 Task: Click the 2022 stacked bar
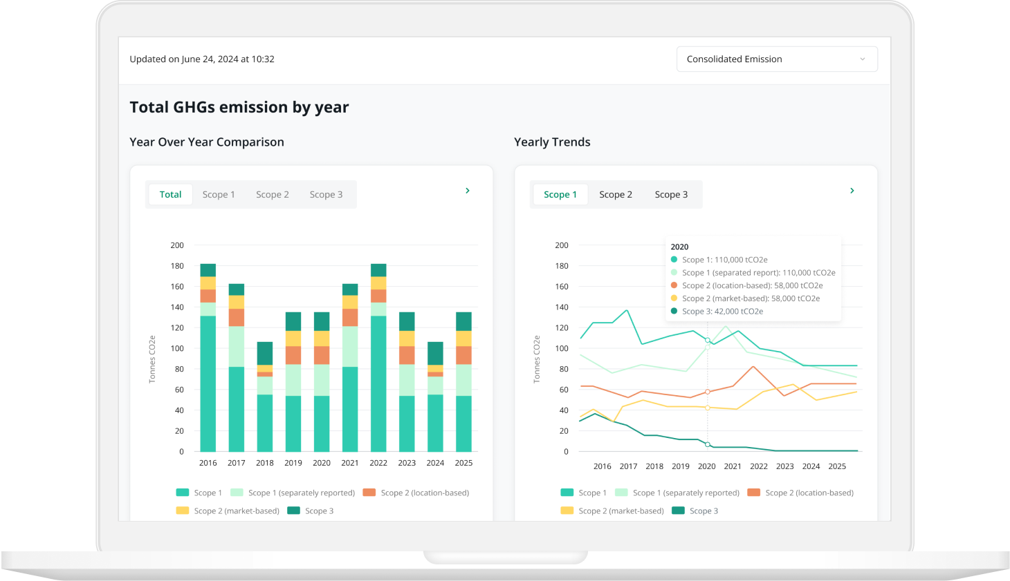pos(378,358)
